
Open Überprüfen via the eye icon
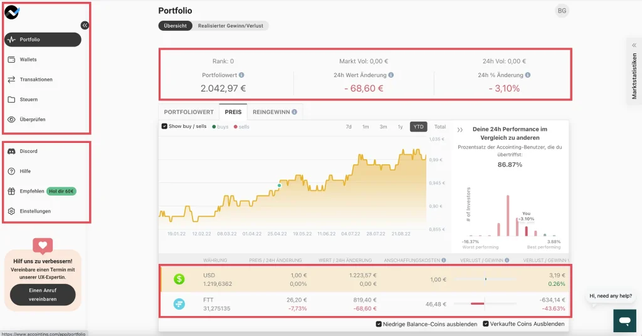click(11, 120)
